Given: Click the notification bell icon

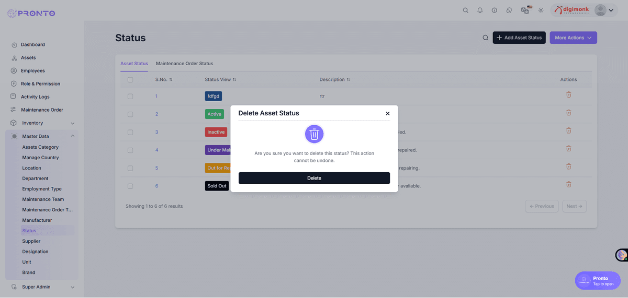Looking at the screenshot, I should coord(480,10).
